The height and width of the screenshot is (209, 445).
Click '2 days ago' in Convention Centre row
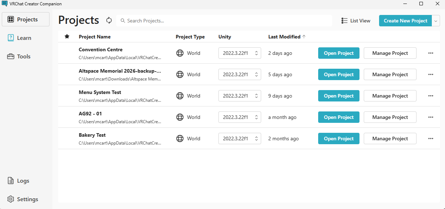coord(280,53)
